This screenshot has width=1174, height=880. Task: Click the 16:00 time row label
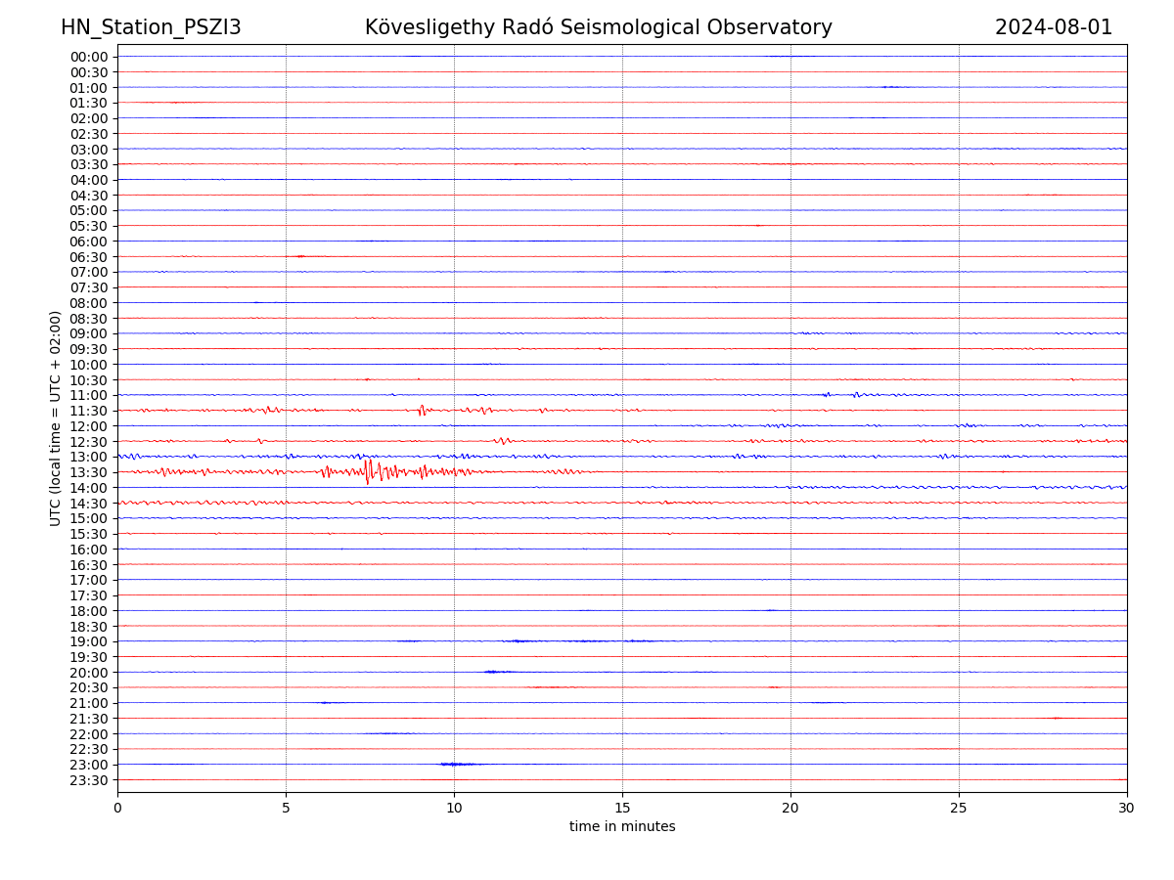[x=88, y=550]
